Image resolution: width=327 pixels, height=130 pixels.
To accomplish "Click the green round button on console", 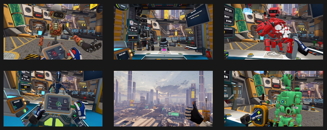I will [25, 111].
